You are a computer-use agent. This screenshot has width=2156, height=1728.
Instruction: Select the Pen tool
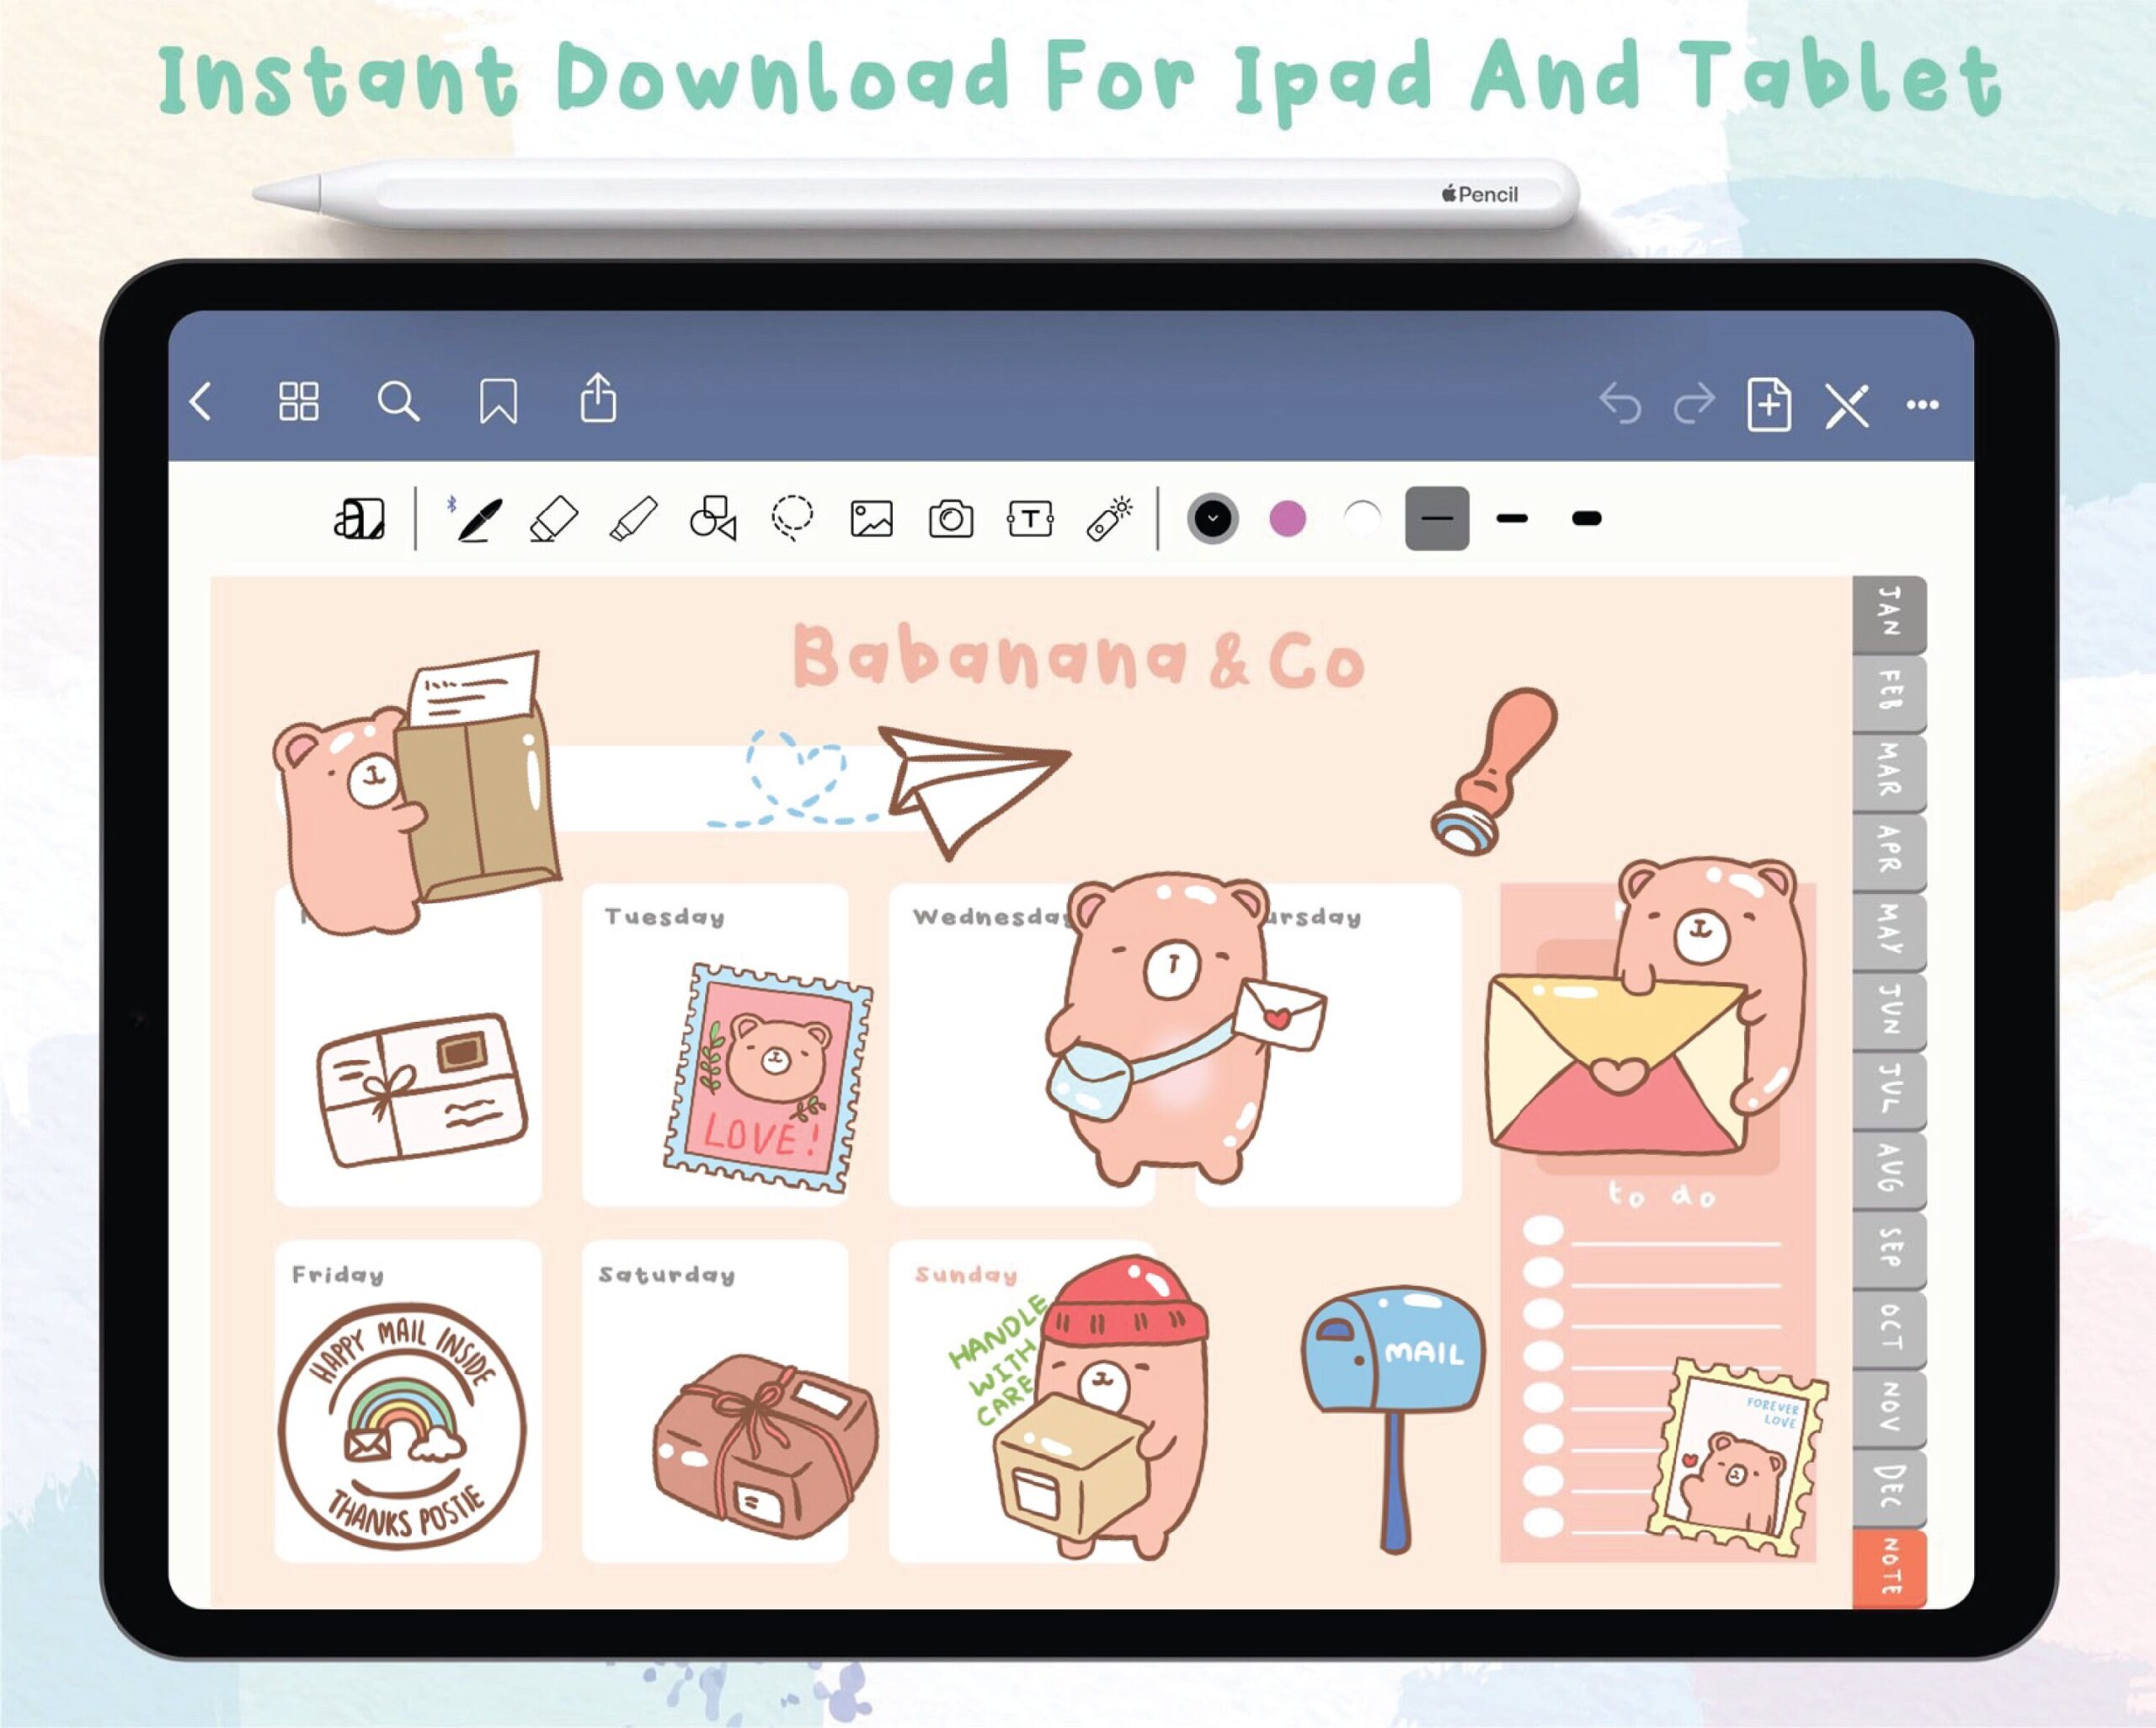click(478, 519)
